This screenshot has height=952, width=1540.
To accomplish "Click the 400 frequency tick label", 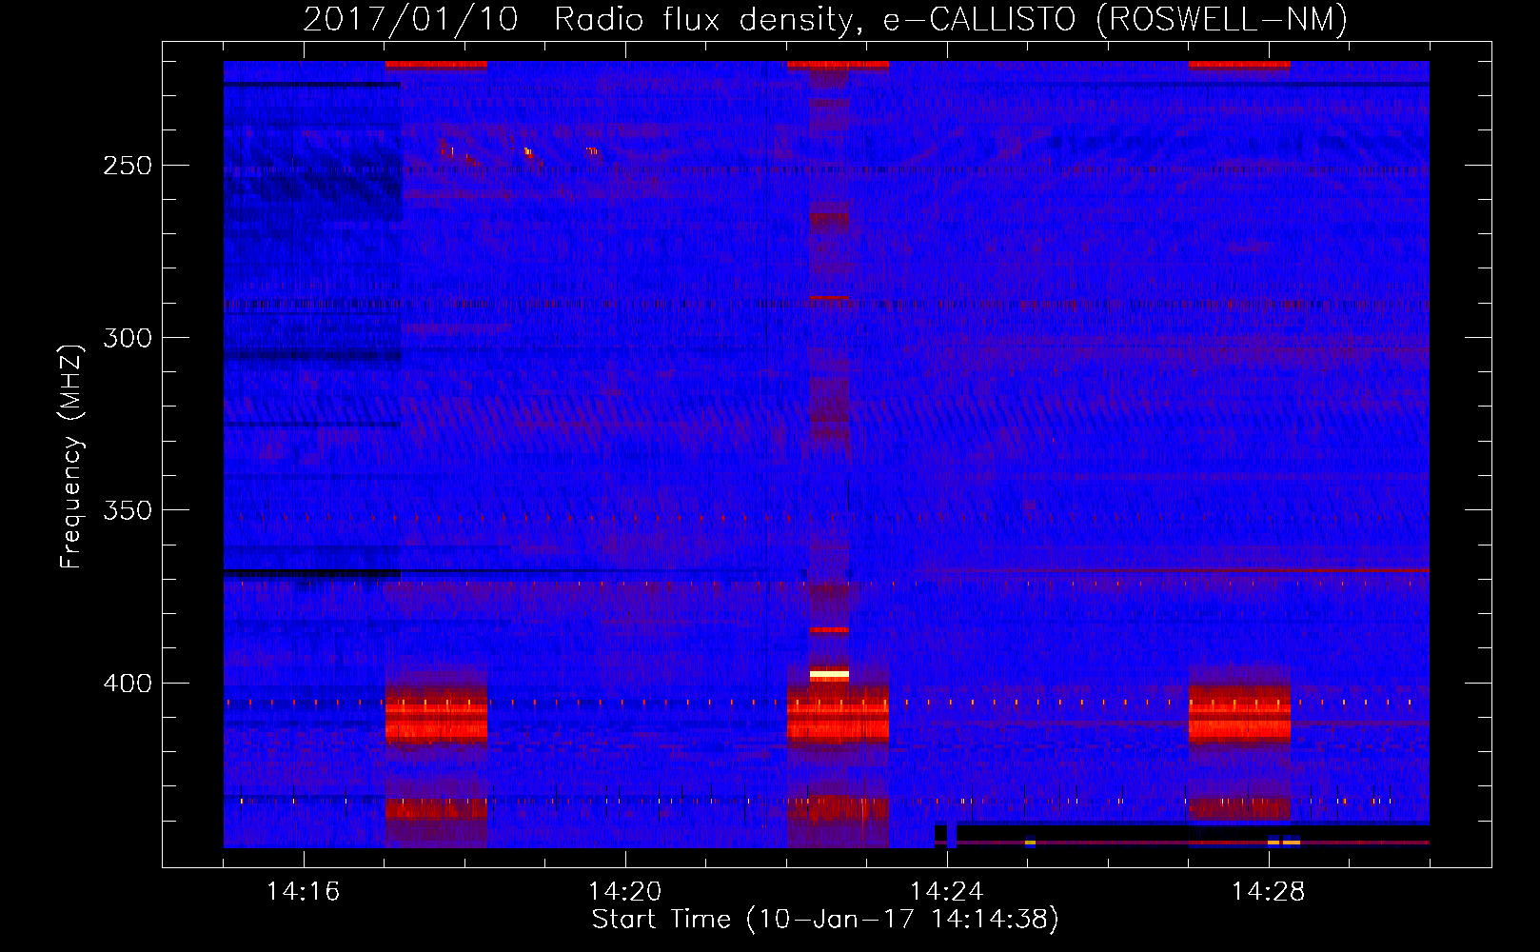I will (128, 684).
